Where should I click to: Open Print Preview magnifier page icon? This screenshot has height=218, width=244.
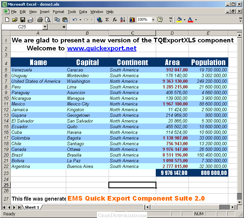click(47, 20)
